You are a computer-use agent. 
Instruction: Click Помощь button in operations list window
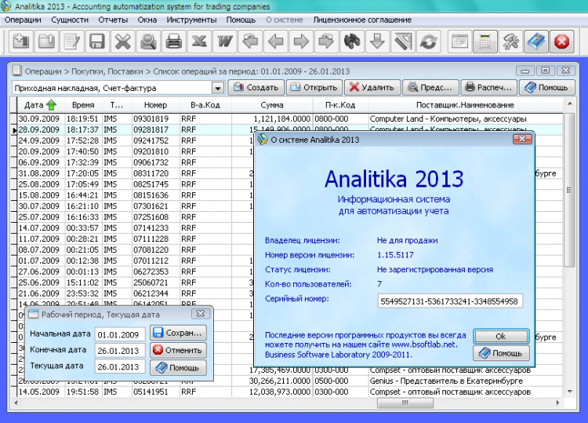coord(547,87)
